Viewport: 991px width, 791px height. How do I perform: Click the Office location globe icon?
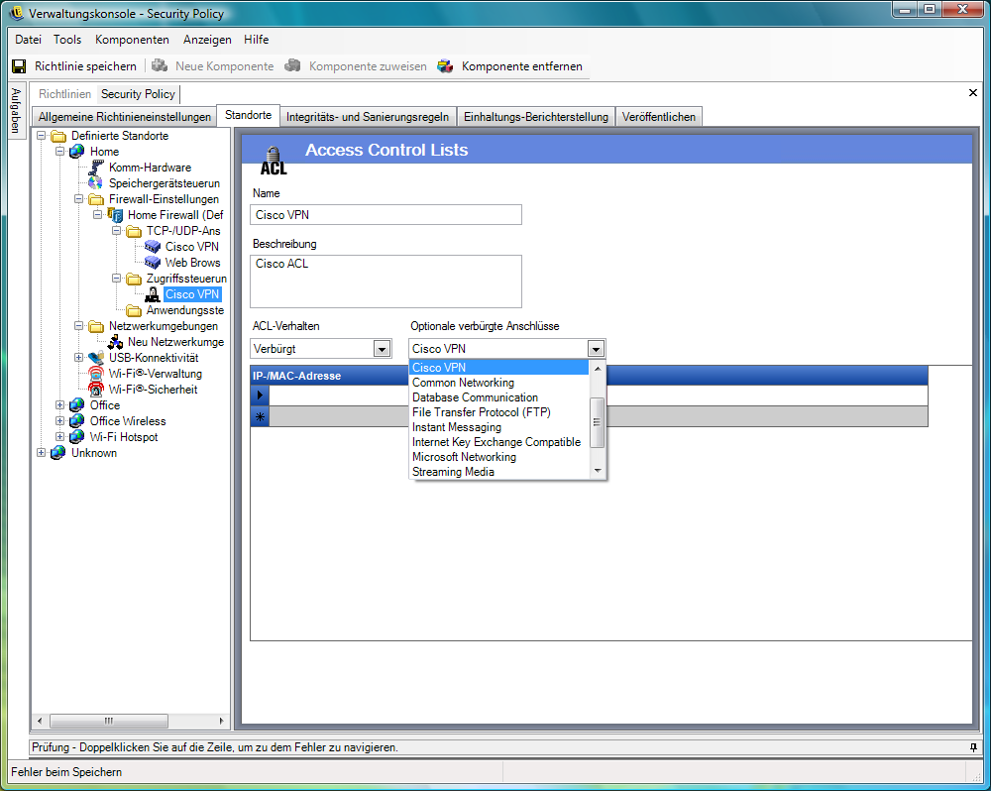77,405
